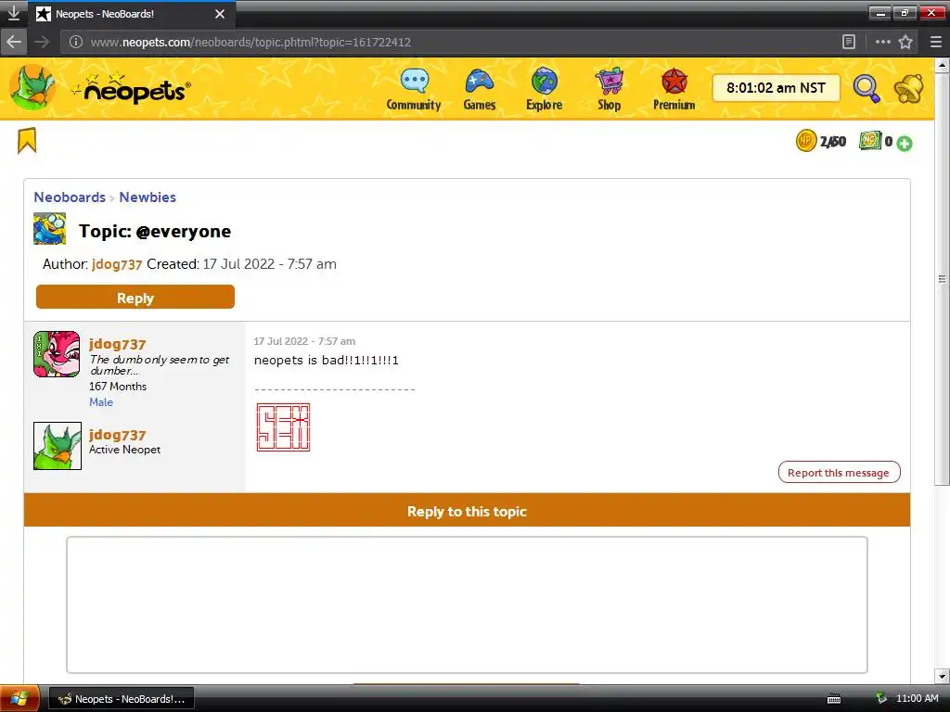950x712 pixels.
Task: Bookmark this page with the star icon
Action: (905, 42)
